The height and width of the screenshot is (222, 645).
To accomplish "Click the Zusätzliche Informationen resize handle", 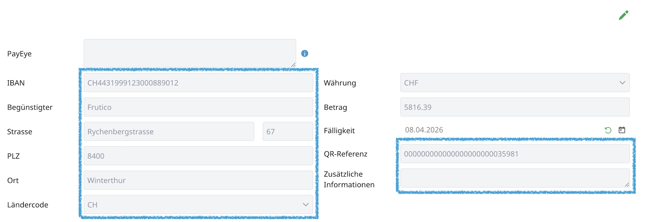I will click(x=627, y=185).
